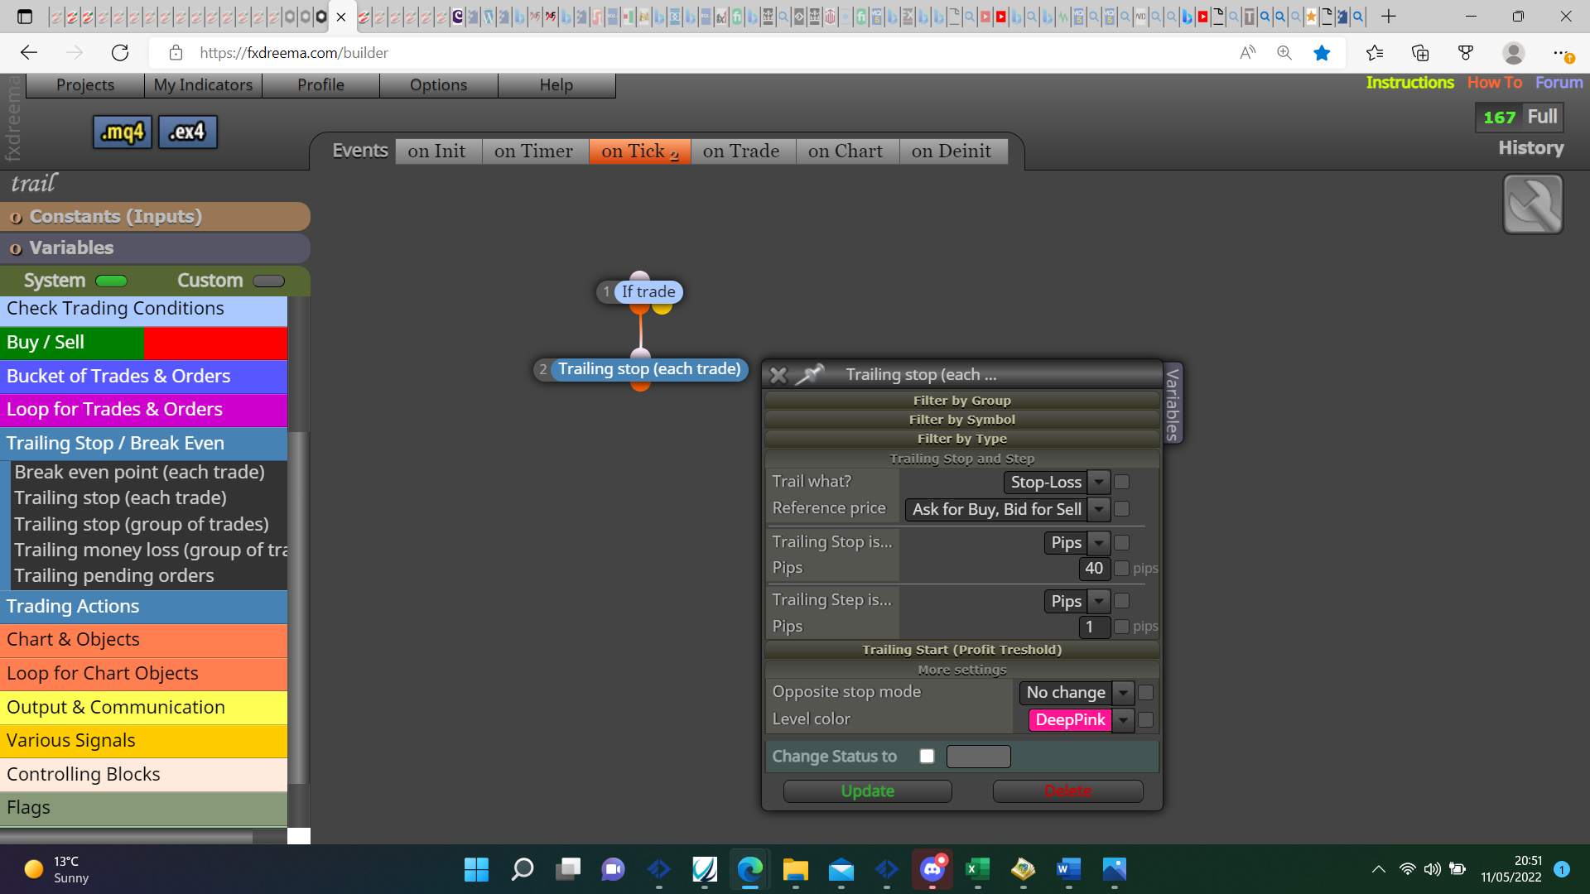Click the green Update button
This screenshot has width=1590, height=894.
point(868,791)
